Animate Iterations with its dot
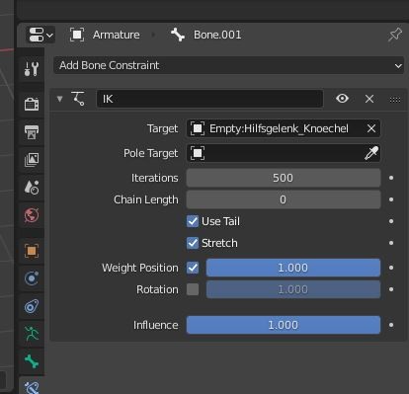Viewport: 409px width, 394px height. coord(391,178)
